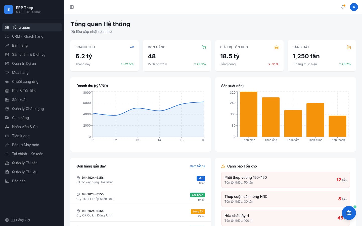Viewport: 362px width, 226px height.
Task: Click the Mới status badge
Action: tap(201, 178)
